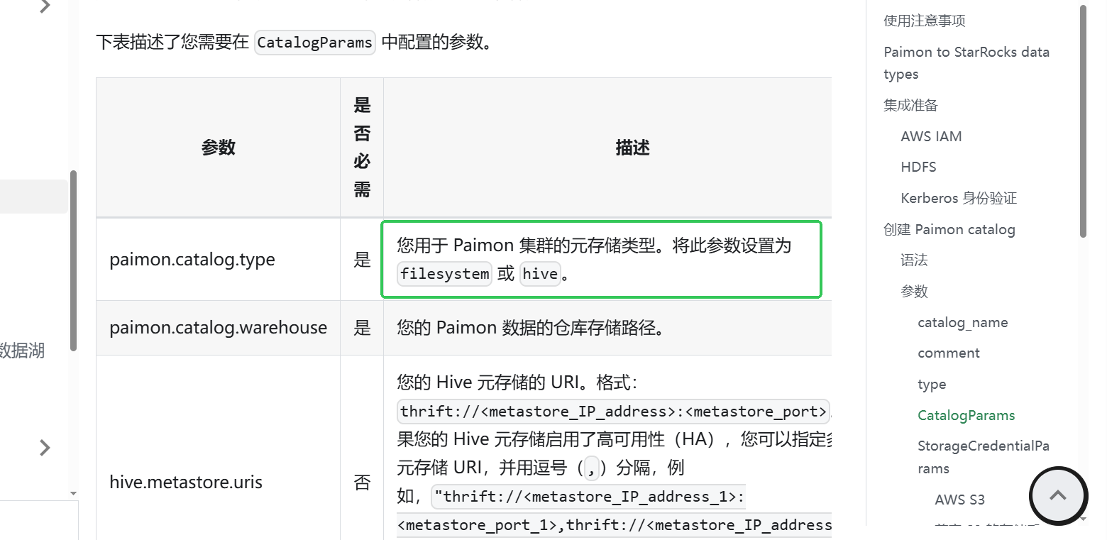Navigate to 集成准备 section link
The width and height of the screenshot is (1107, 540).
click(910, 105)
